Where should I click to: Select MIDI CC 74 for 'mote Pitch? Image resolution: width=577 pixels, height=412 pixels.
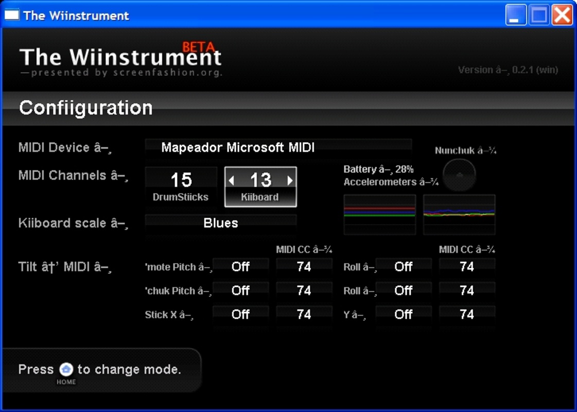[x=304, y=267]
